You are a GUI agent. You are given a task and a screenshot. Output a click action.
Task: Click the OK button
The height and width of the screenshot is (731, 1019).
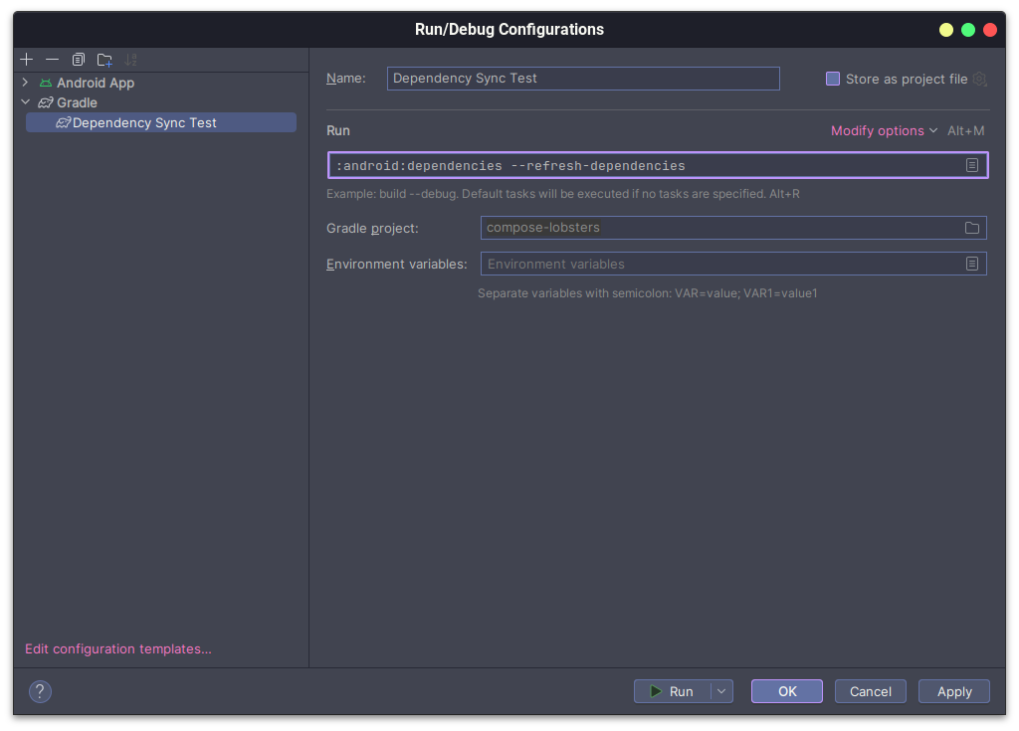point(787,691)
